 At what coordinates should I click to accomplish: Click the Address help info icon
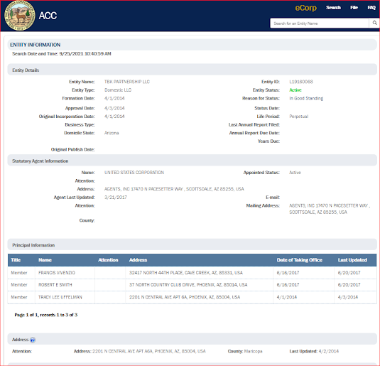coord(33,340)
